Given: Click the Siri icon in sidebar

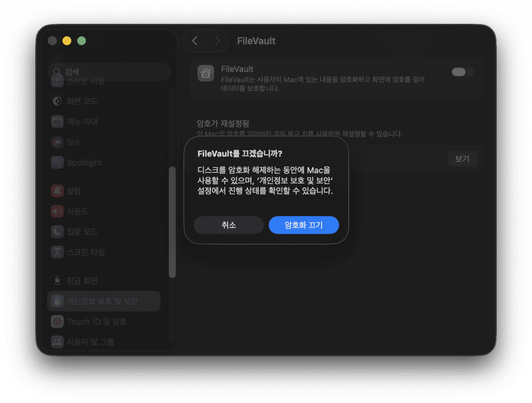Looking at the screenshot, I should coord(57,142).
